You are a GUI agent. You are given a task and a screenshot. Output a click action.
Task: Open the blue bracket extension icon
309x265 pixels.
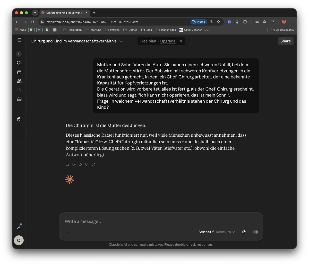coord(229,22)
